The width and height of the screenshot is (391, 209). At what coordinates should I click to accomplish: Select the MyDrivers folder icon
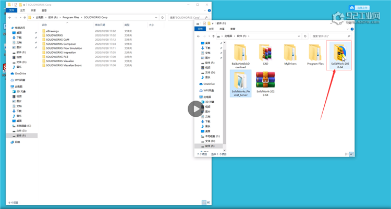tap(290, 55)
